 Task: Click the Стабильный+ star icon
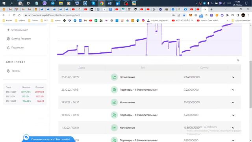8,30
